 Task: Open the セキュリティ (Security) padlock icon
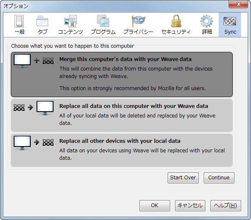(x=176, y=25)
